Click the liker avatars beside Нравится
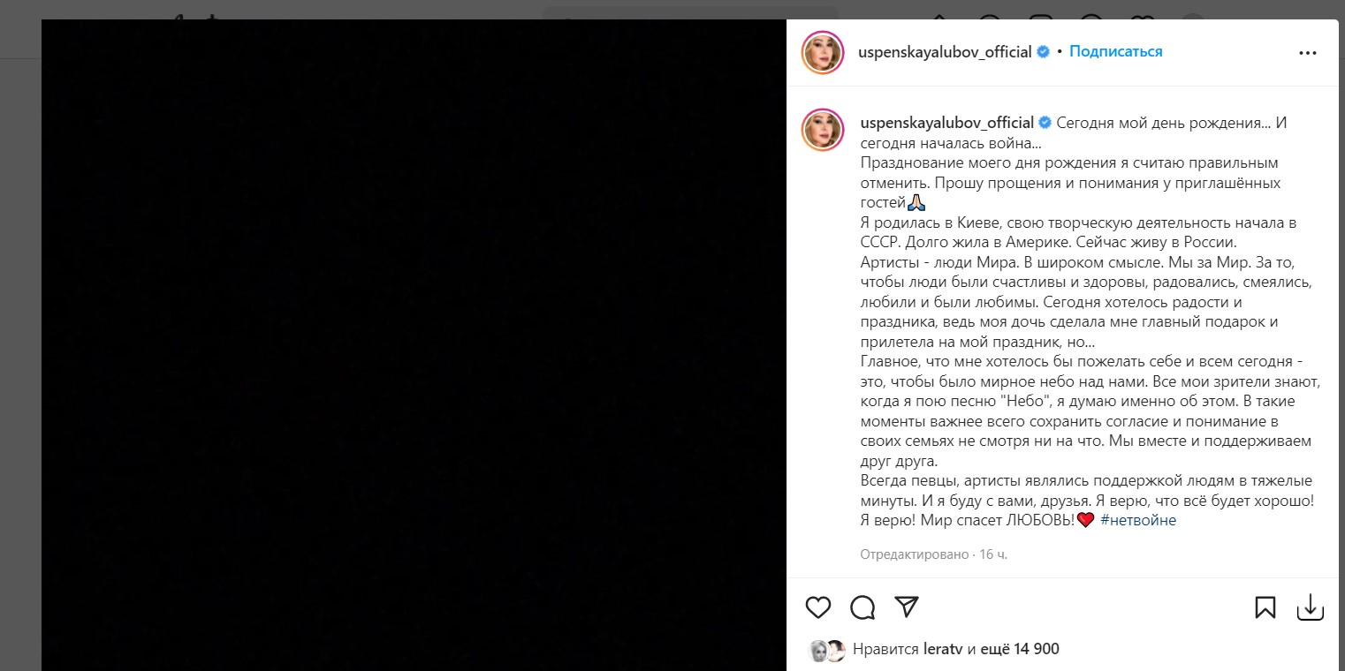The image size is (1345, 671). (x=827, y=651)
